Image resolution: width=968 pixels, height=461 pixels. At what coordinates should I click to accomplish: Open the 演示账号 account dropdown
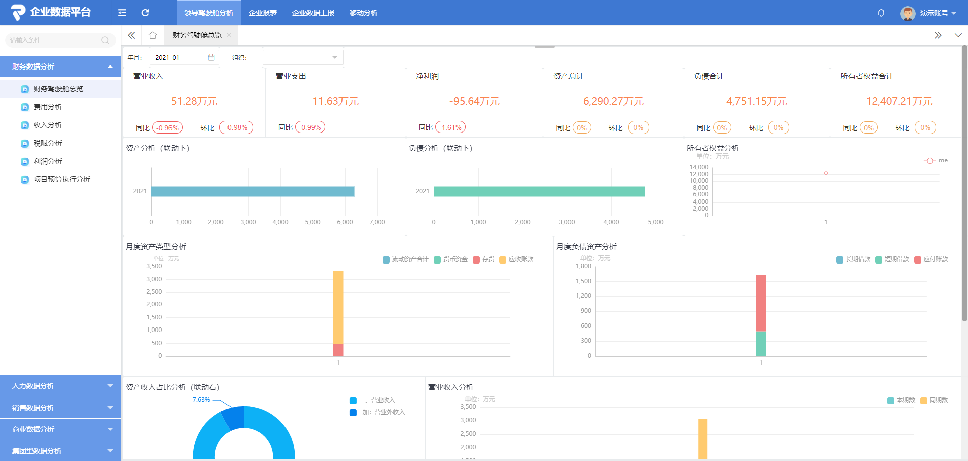tap(938, 13)
